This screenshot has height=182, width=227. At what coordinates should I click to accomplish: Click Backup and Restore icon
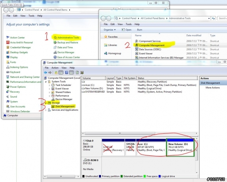[x=55, y=43]
